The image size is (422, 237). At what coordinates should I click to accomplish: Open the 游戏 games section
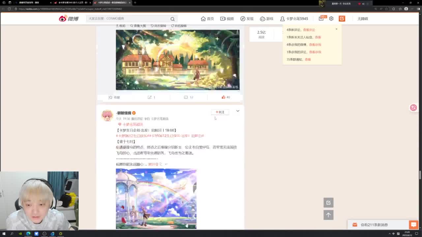266,19
